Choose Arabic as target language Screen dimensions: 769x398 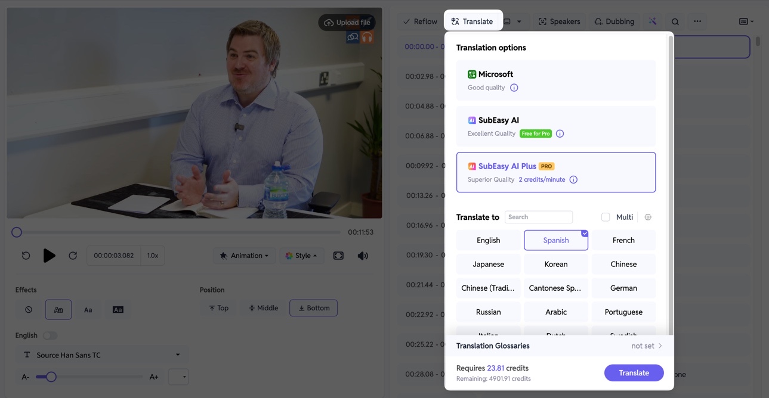(556, 312)
